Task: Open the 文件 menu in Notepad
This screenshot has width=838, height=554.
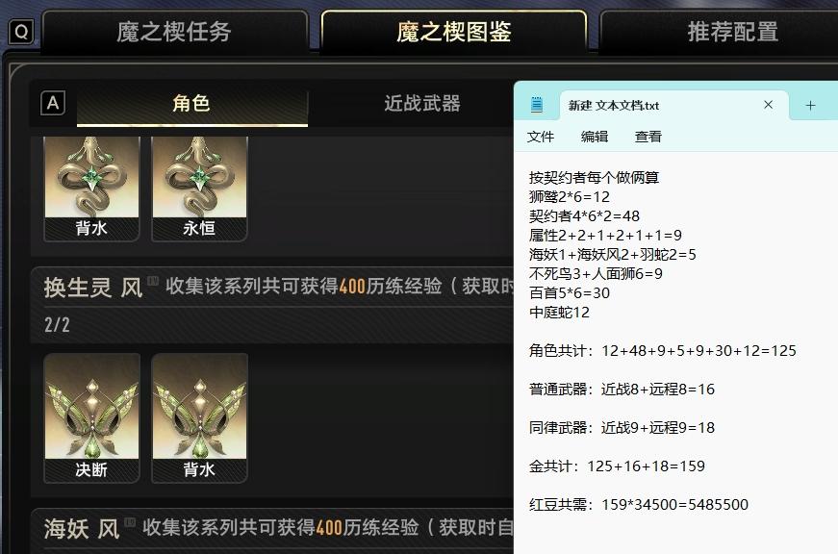Action: coord(541,137)
